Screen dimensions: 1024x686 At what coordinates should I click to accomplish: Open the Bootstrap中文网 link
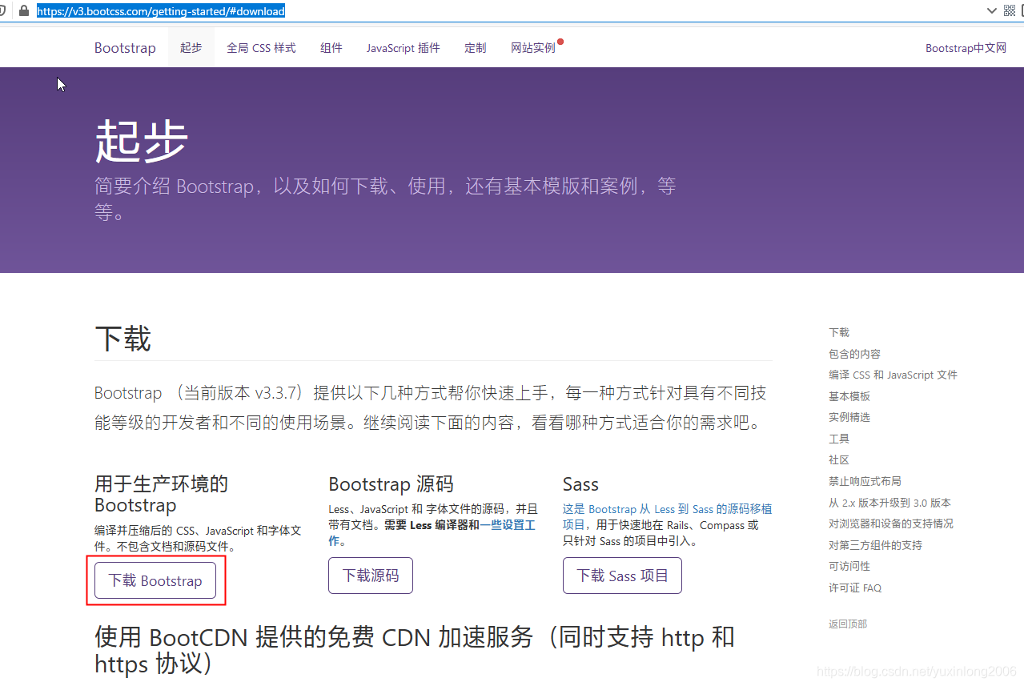pos(965,47)
